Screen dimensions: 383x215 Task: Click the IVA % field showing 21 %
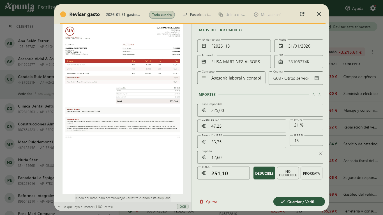pos(306,125)
